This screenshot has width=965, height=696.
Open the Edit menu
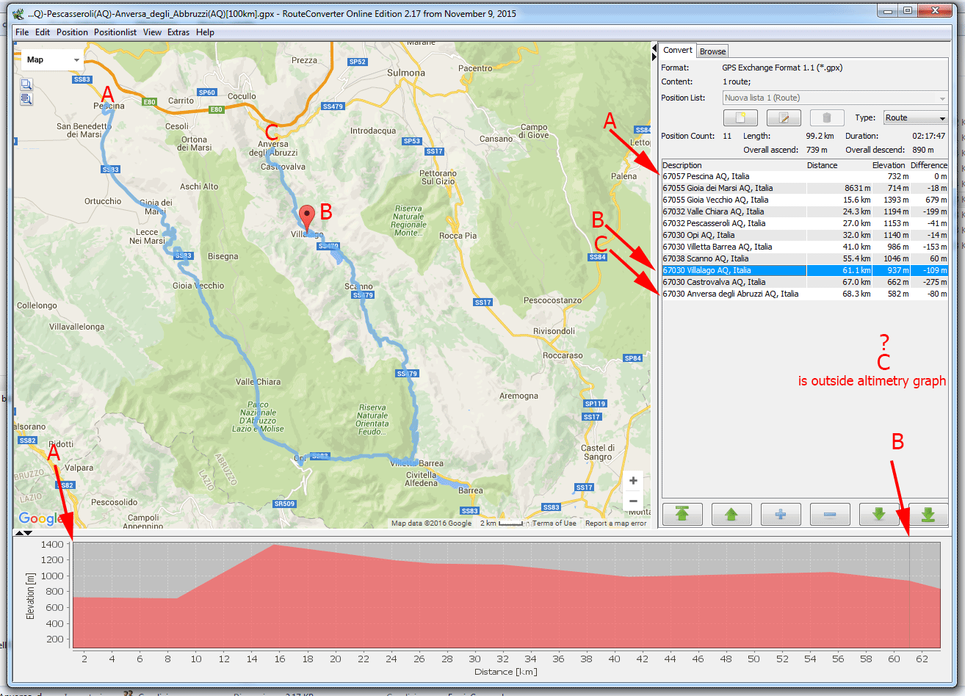(x=43, y=32)
